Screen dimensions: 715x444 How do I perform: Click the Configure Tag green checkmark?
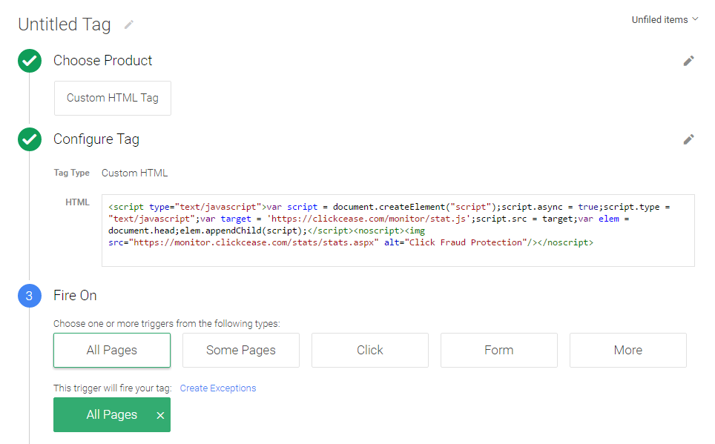click(30, 139)
